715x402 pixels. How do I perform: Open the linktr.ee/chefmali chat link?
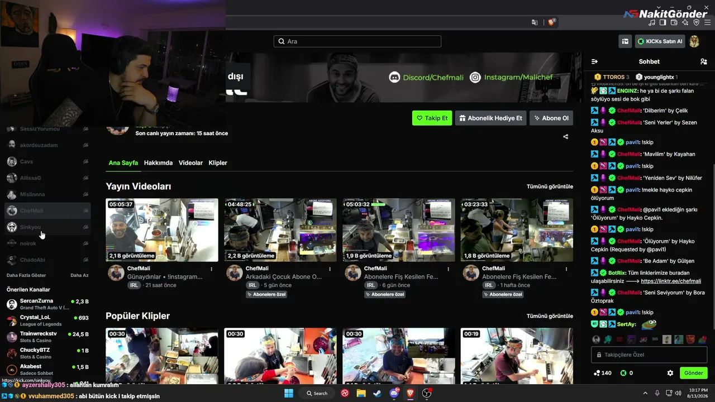coord(671,281)
